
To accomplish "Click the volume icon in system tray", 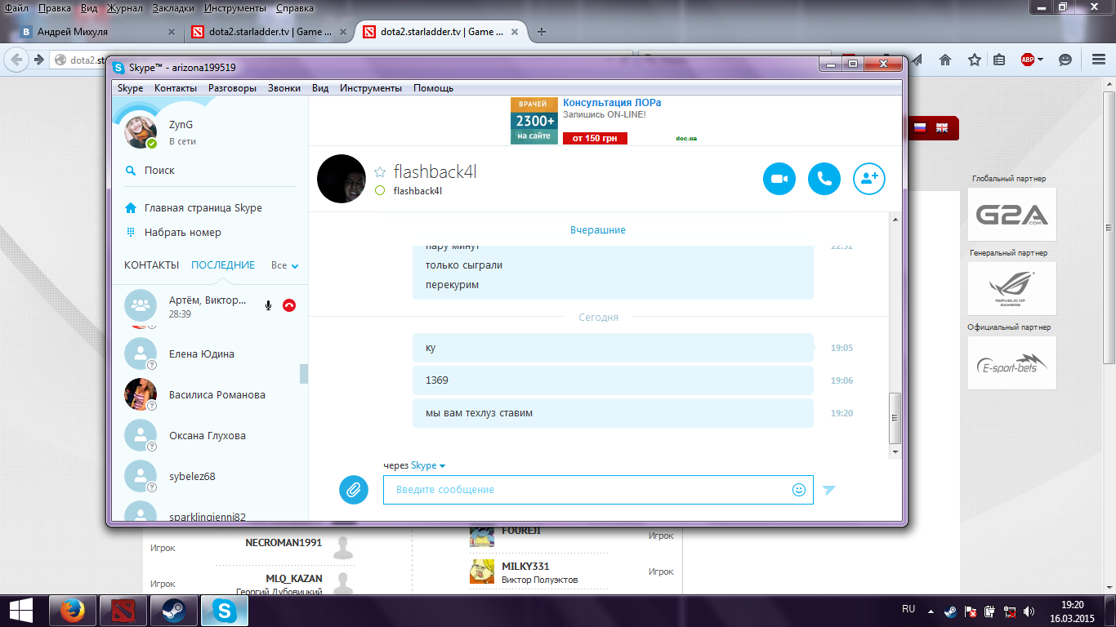I will pyautogui.click(x=1030, y=611).
